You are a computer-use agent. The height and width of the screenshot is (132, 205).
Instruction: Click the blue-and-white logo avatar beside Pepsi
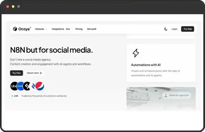(x=33, y=86)
